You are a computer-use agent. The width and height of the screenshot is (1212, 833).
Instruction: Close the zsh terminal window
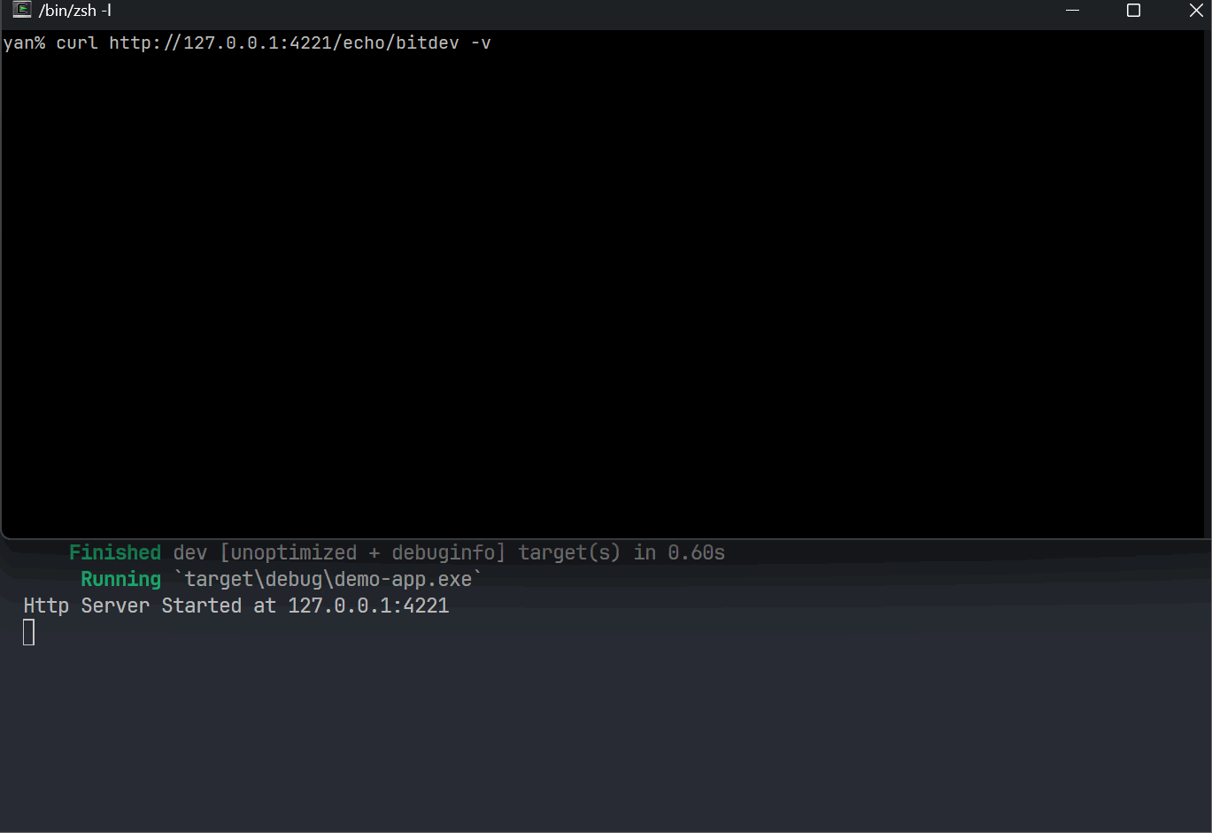click(1195, 11)
